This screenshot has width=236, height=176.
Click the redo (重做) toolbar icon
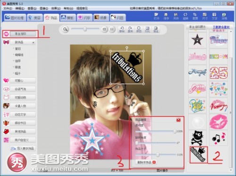pos(130,29)
